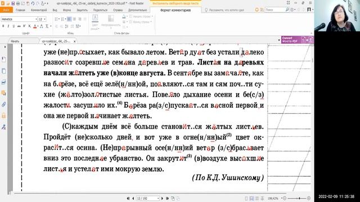
Task: Switch to the Начать document tab
Action: 15,41
